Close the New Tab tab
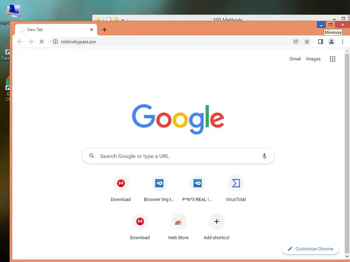 [x=92, y=30]
